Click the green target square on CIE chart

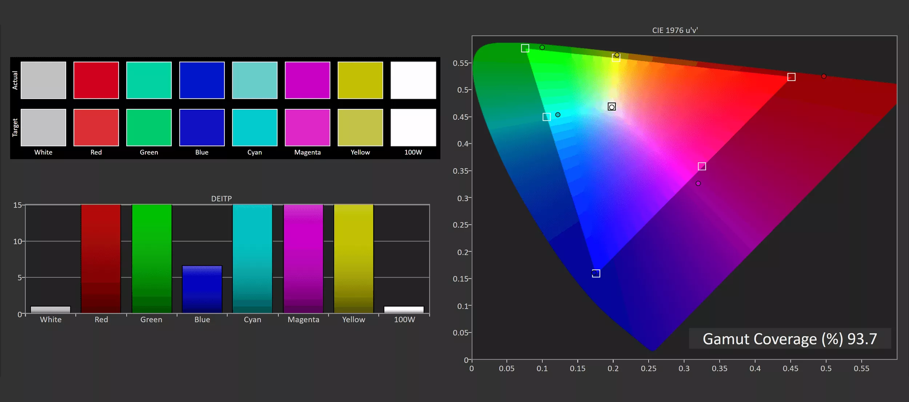click(x=525, y=48)
